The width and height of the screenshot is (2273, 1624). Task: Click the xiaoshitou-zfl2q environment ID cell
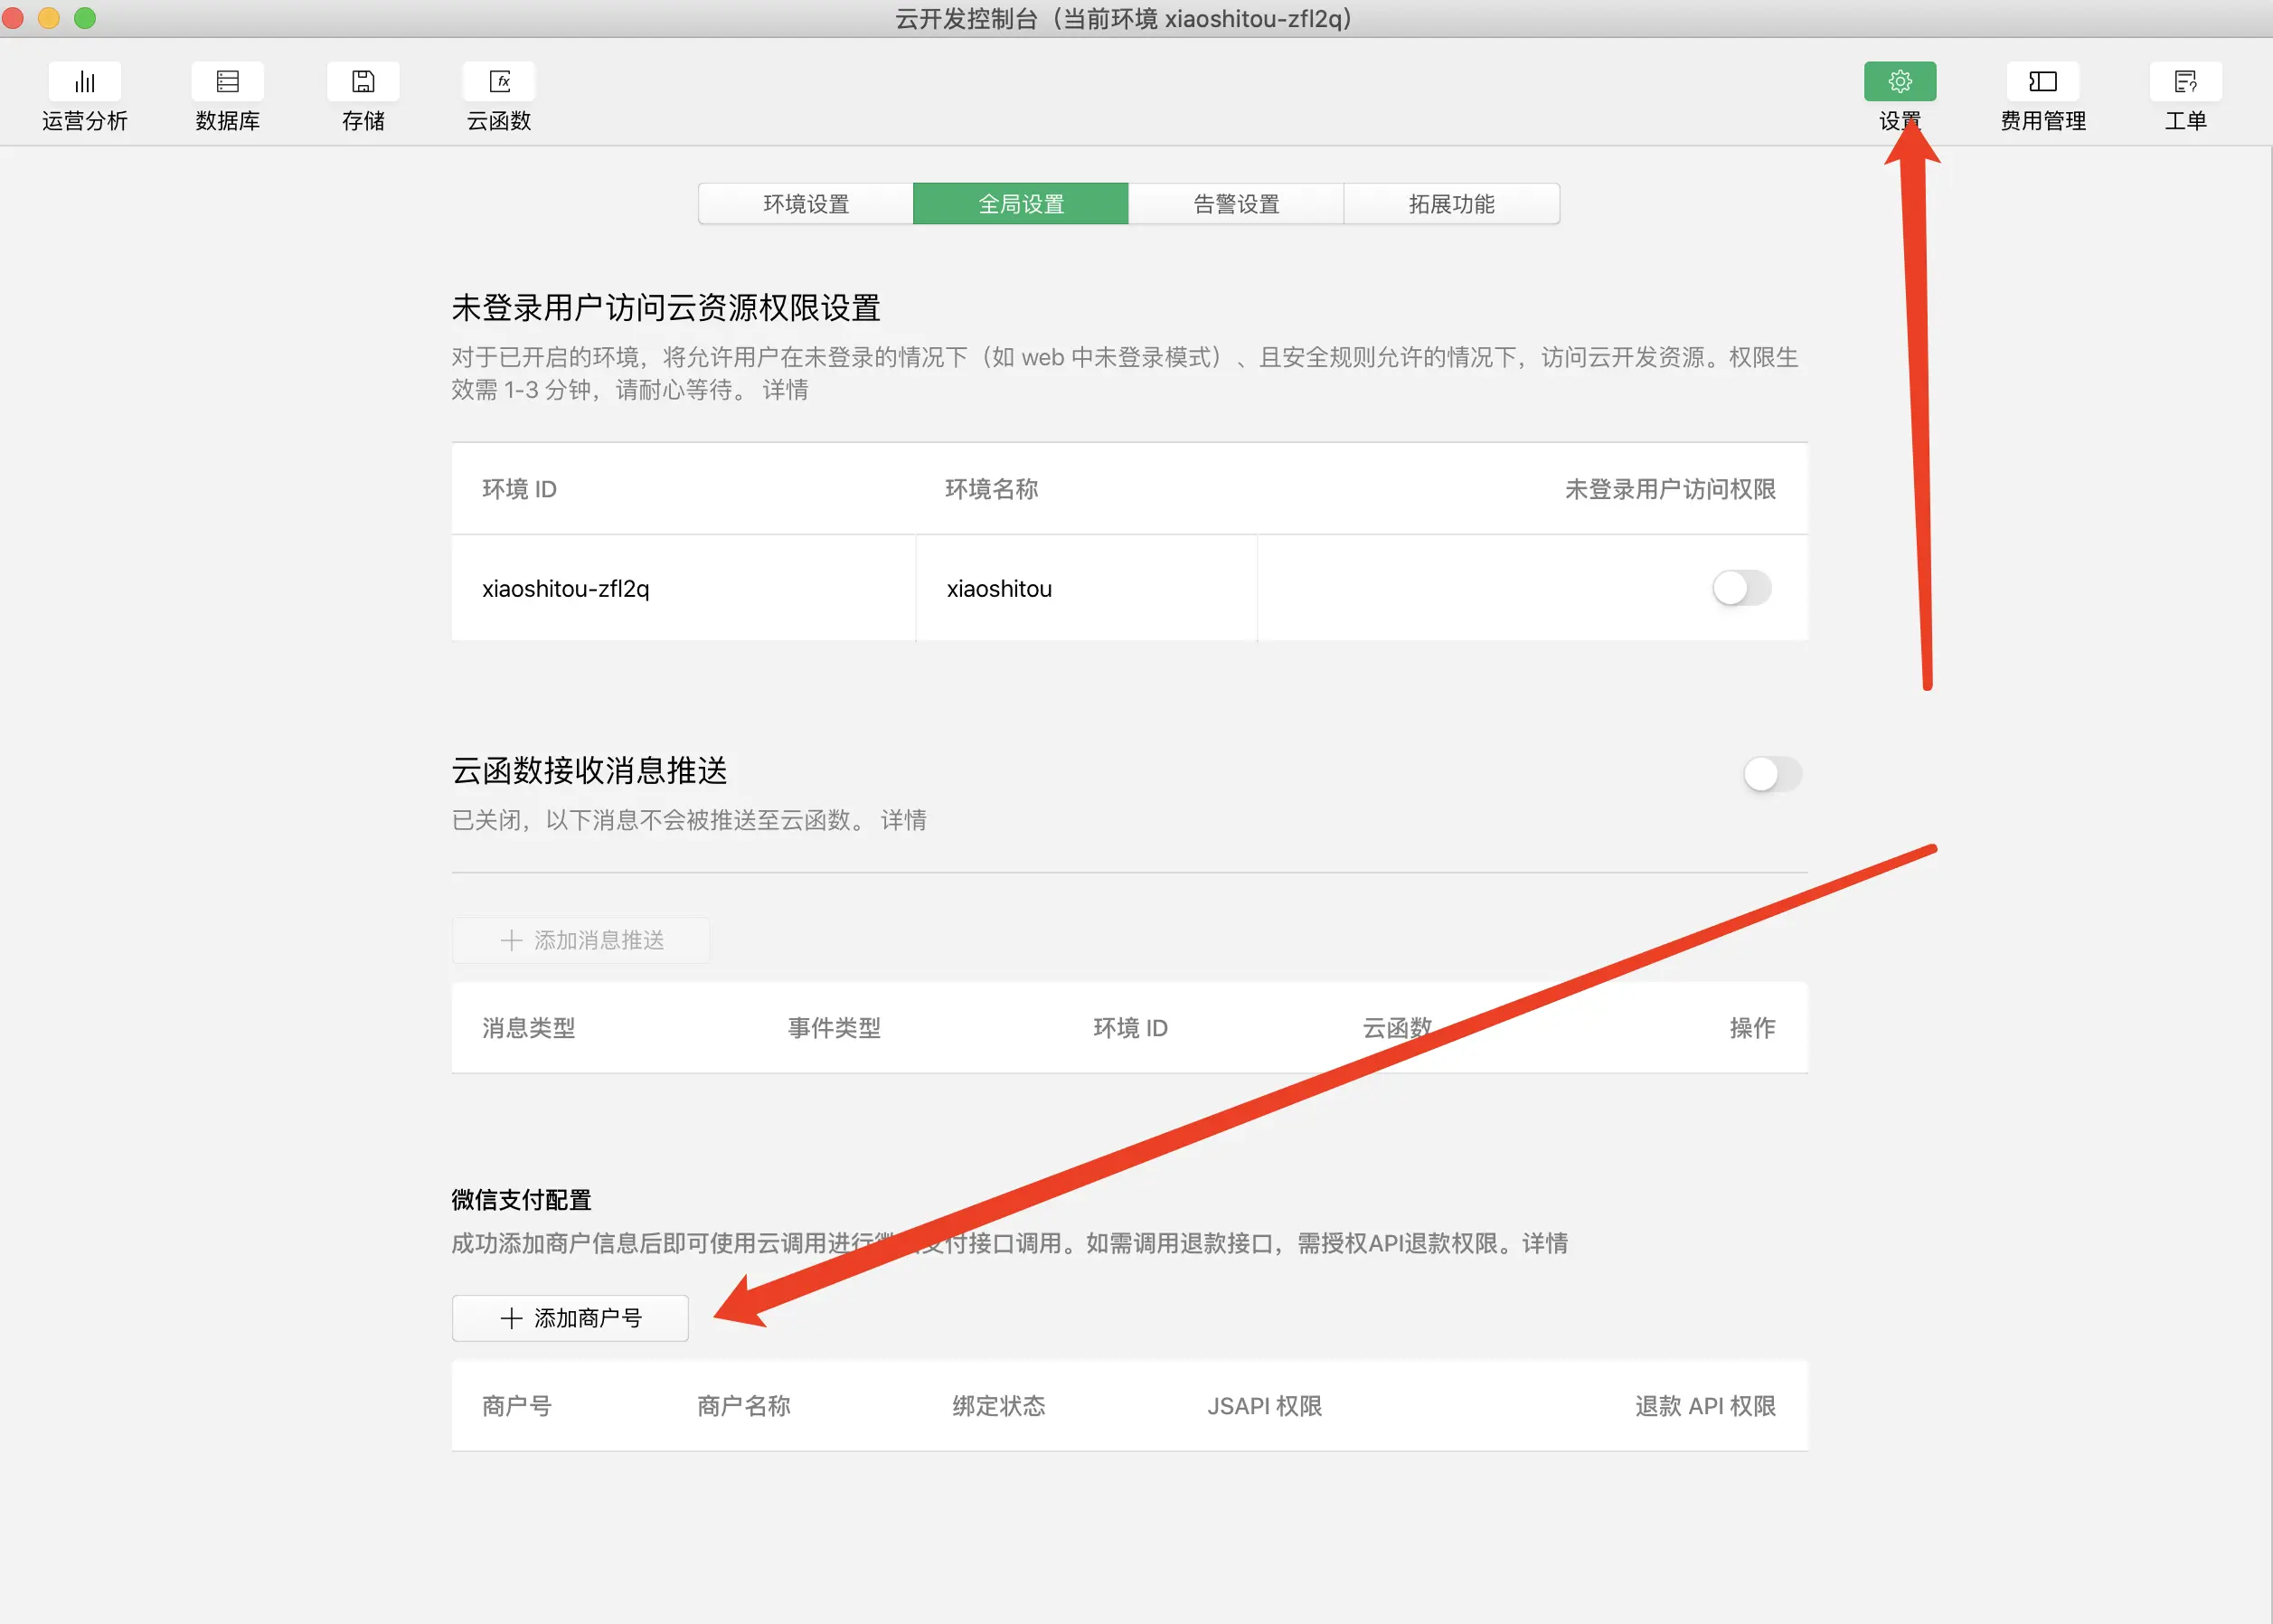point(566,589)
